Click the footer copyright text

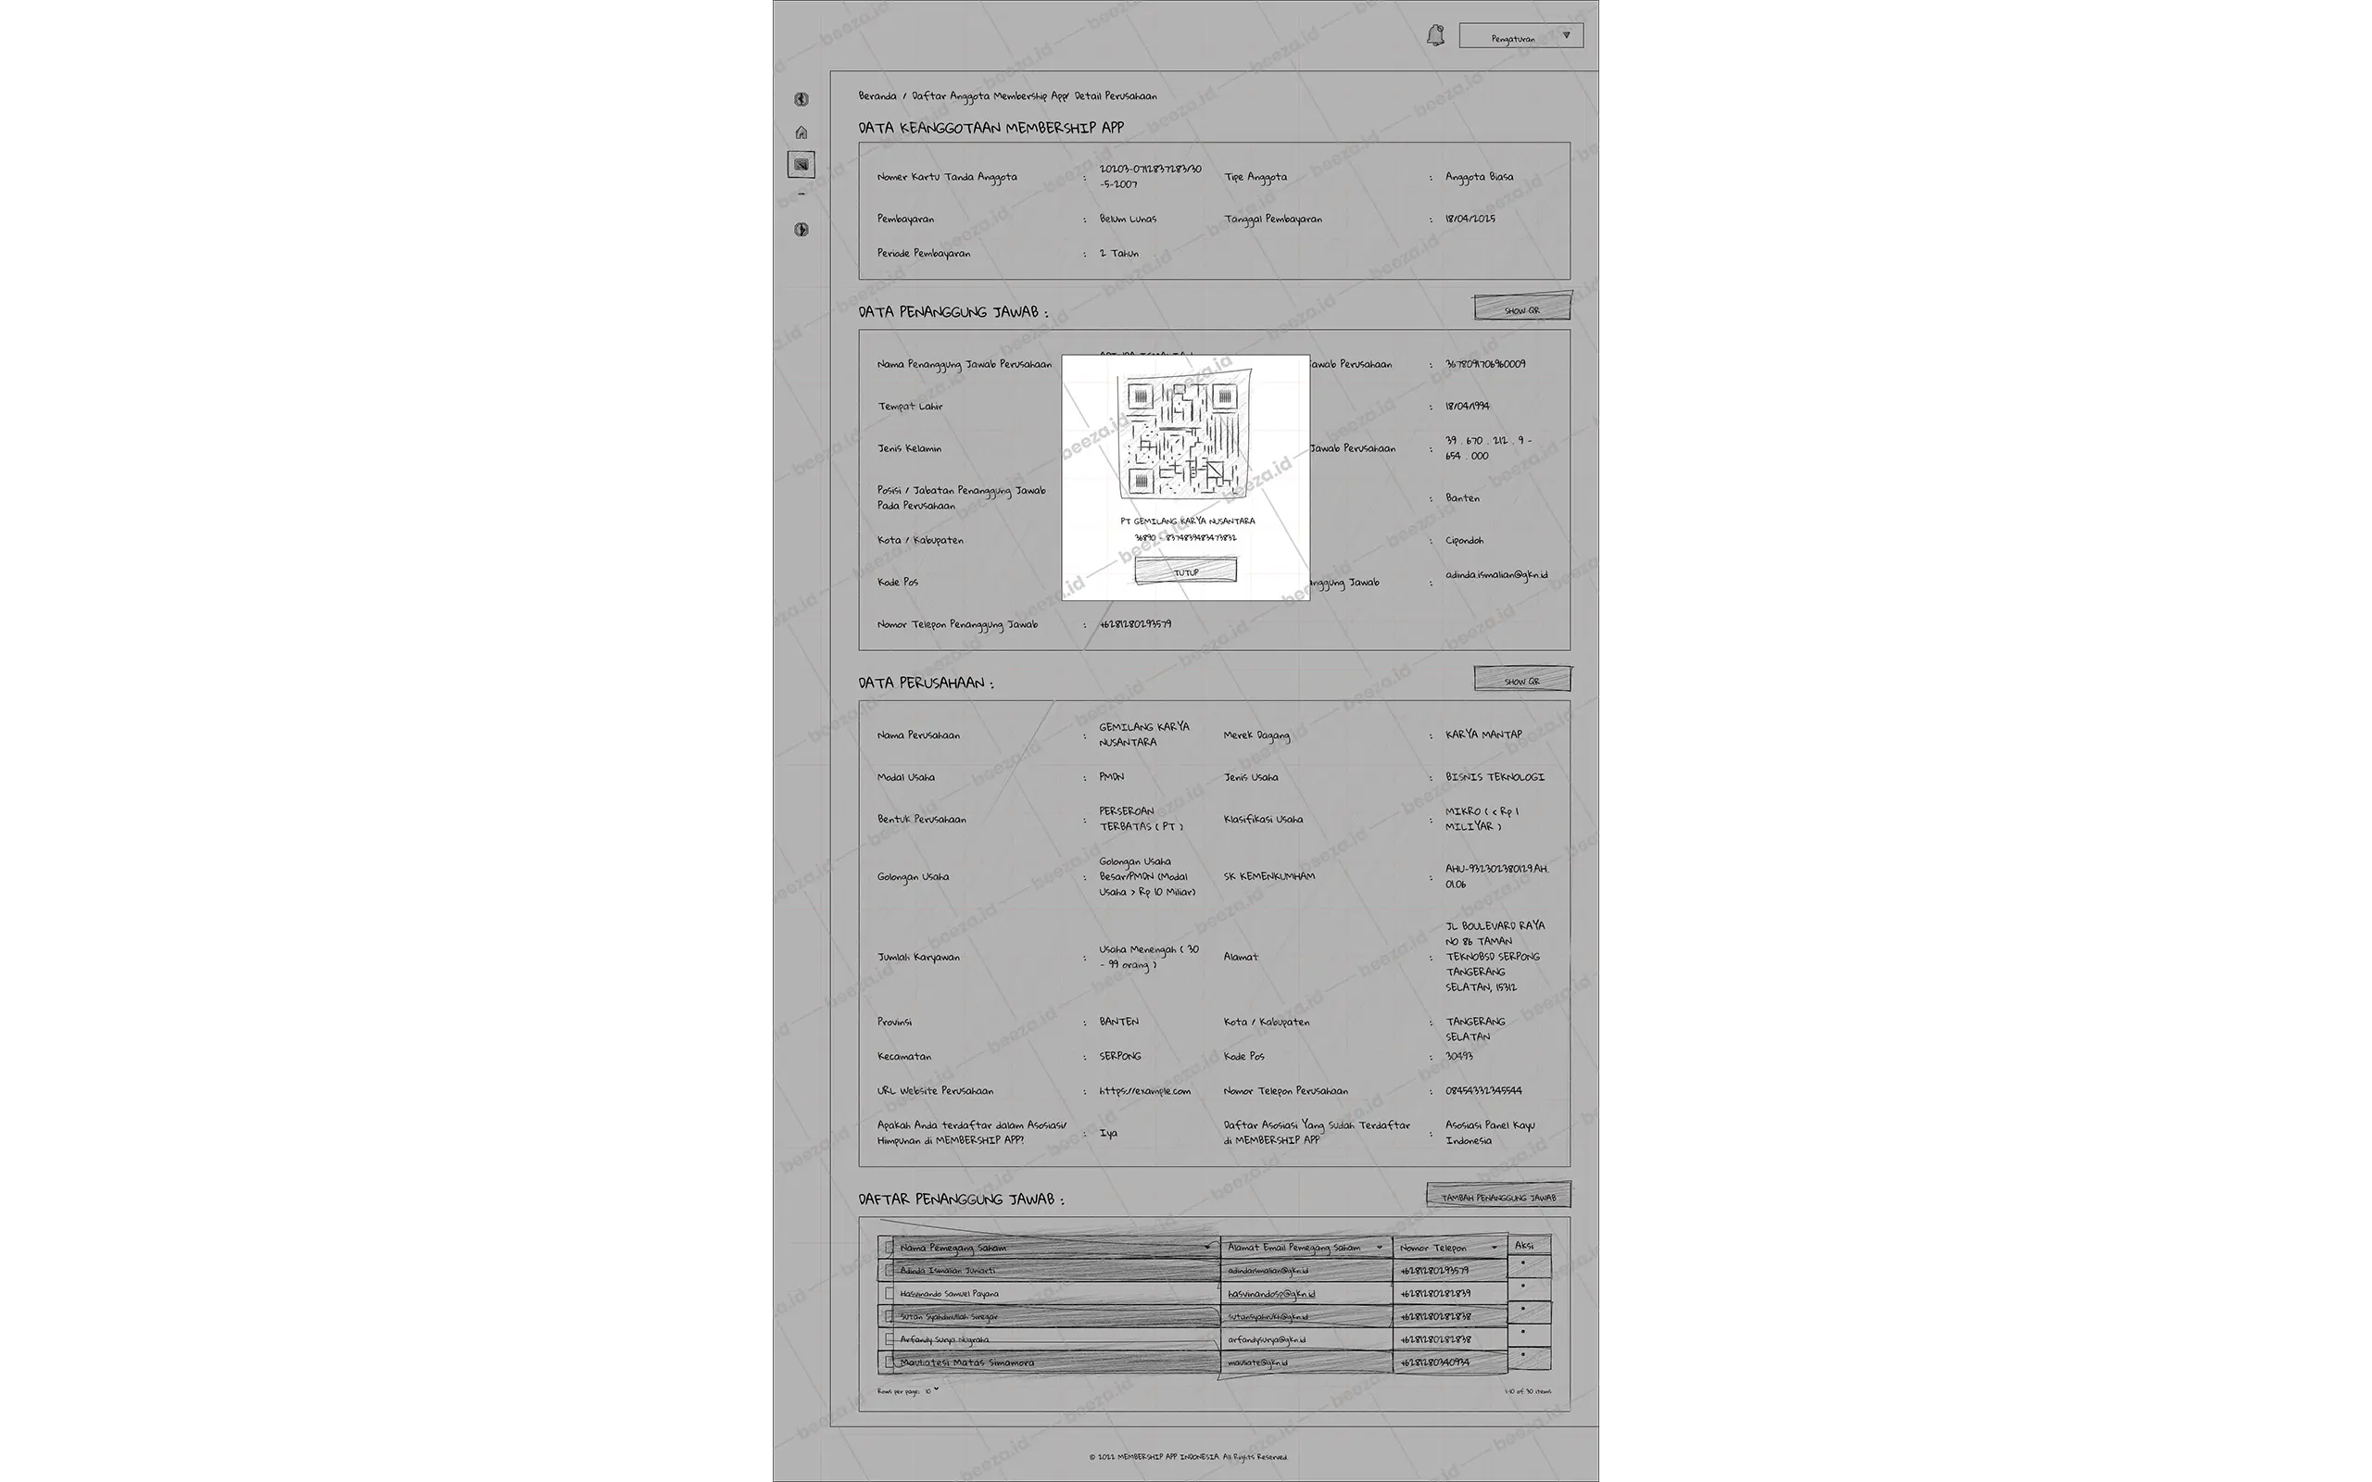[x=1188, y=1456]
